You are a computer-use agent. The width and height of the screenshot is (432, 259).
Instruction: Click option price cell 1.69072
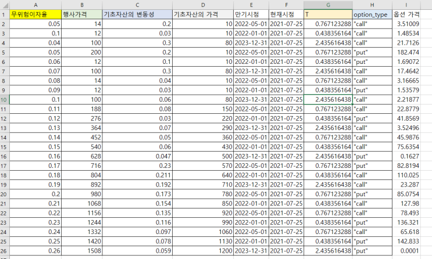[406, 62]
